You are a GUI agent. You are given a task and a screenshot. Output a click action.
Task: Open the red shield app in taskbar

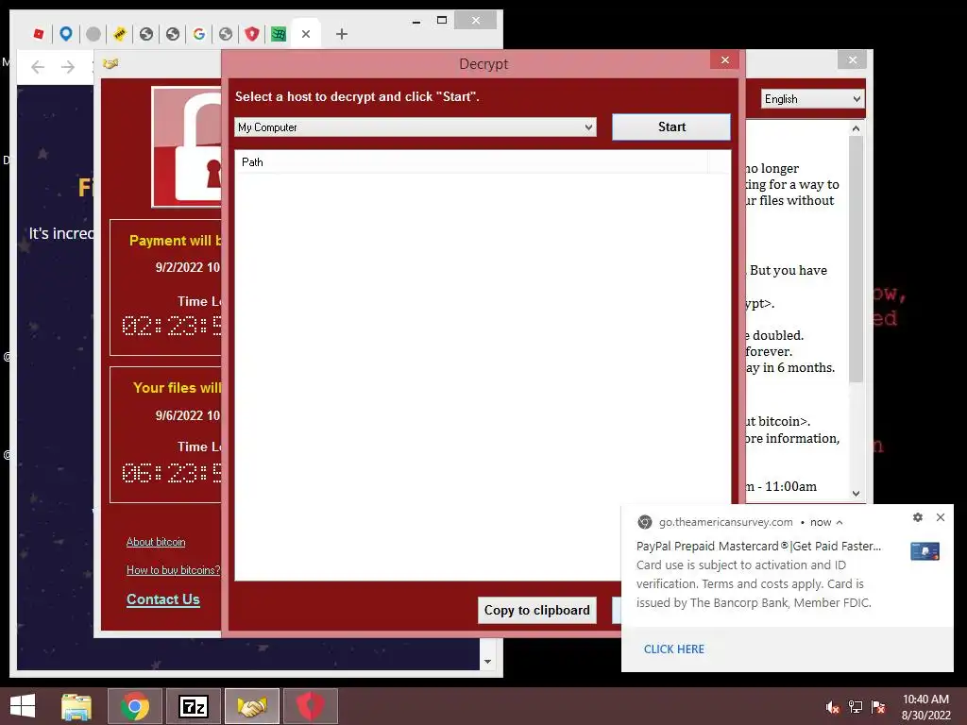[x=310, y=706]
